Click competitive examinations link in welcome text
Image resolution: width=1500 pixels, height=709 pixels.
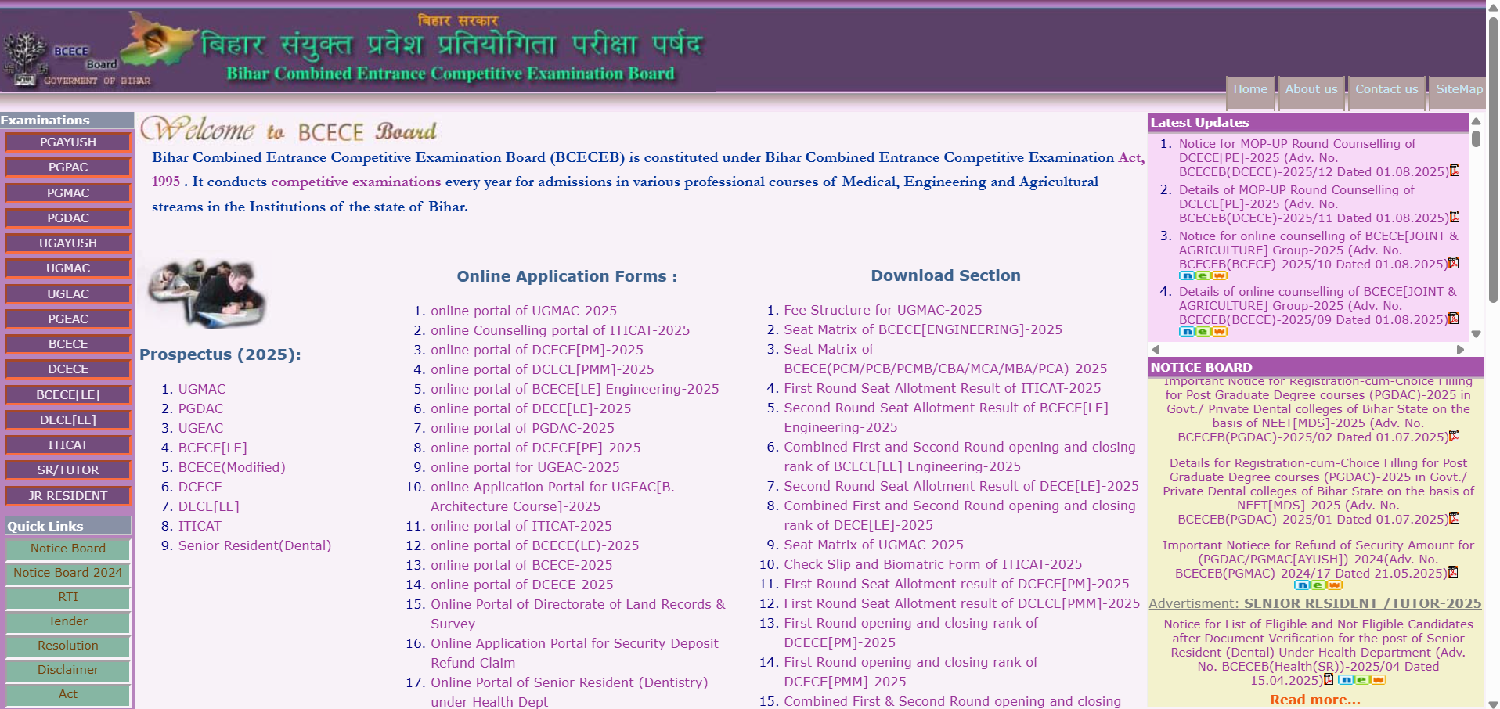[356, 182]
